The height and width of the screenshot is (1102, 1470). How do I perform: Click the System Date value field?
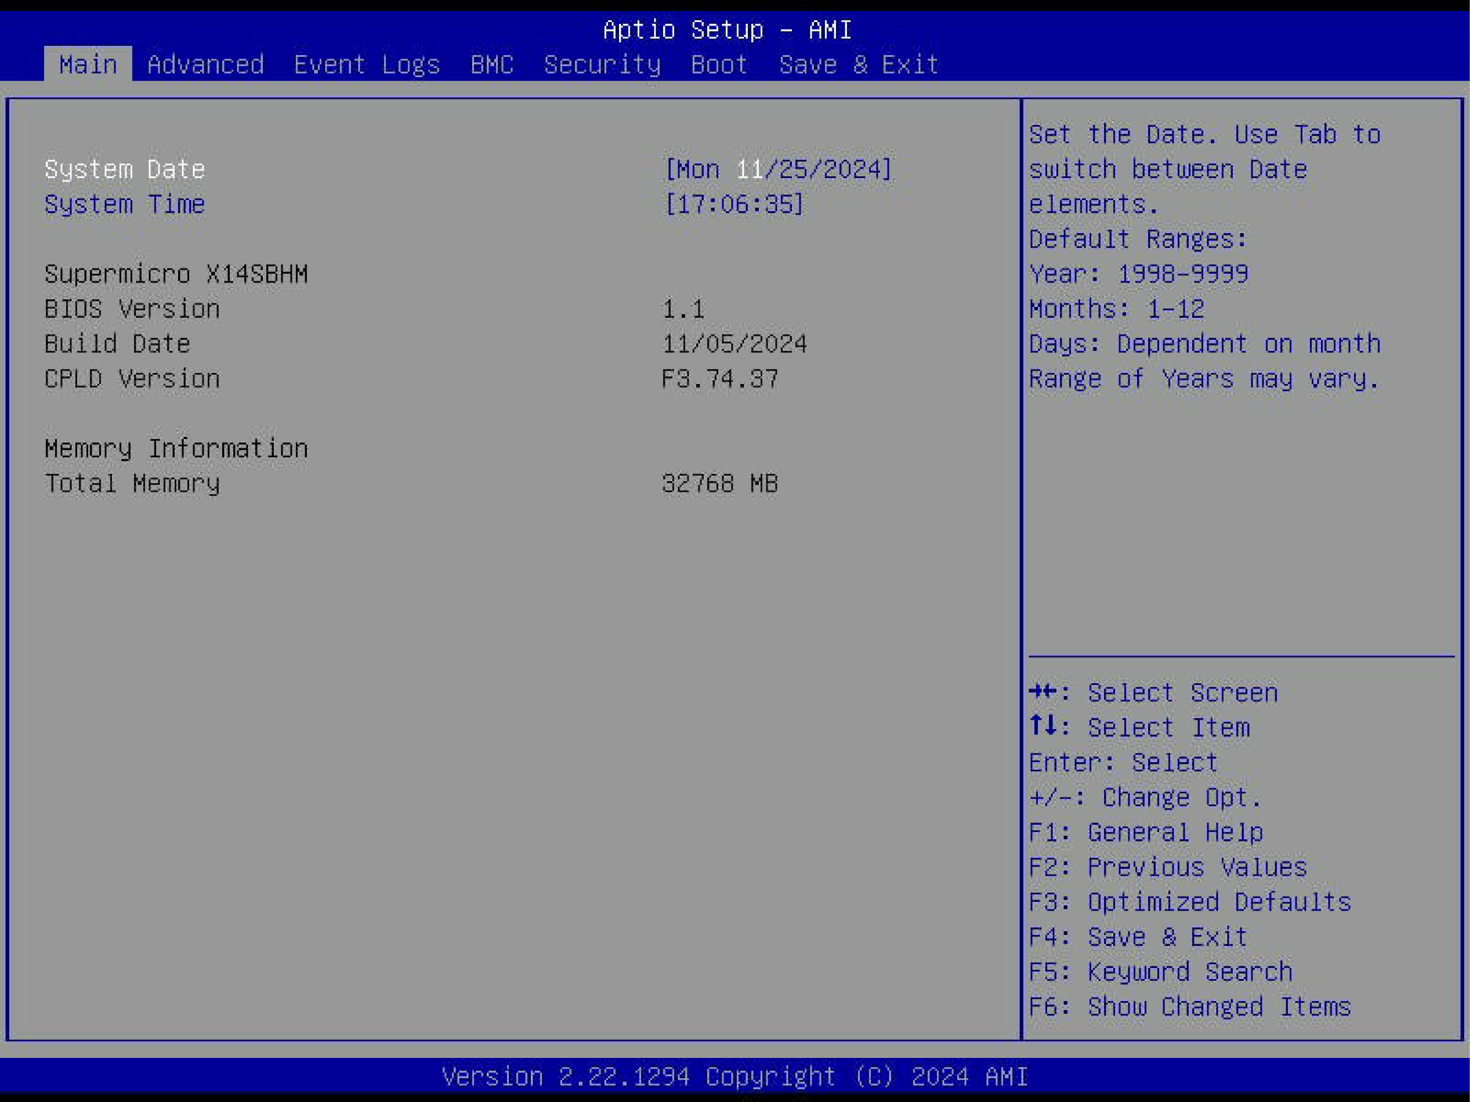click(x=777, y=169)
